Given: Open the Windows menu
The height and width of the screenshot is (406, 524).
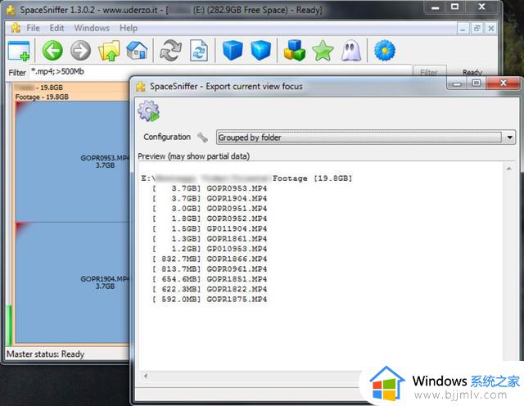Looking at the screenshot, I should click(92, 28).
